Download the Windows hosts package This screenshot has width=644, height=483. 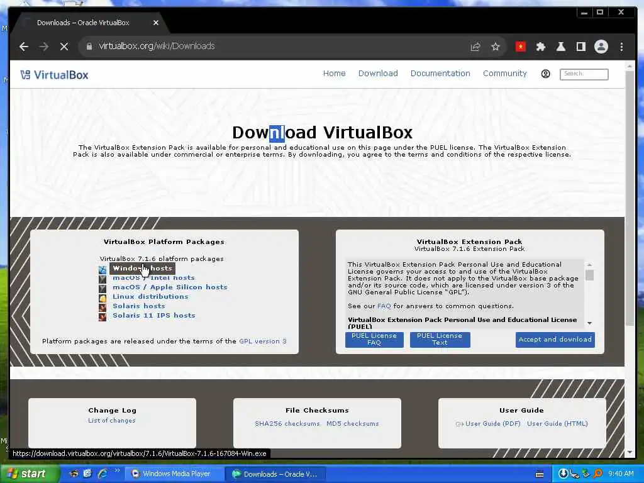(142, 268)
